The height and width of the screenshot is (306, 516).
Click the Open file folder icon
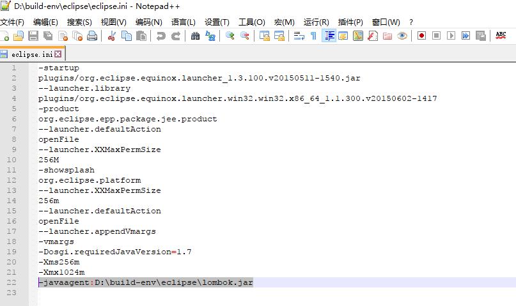coord(19,36)
